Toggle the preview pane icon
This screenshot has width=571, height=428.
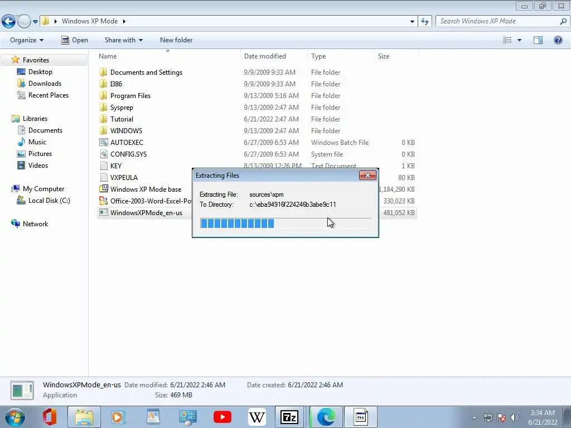[x=538, y=40]
